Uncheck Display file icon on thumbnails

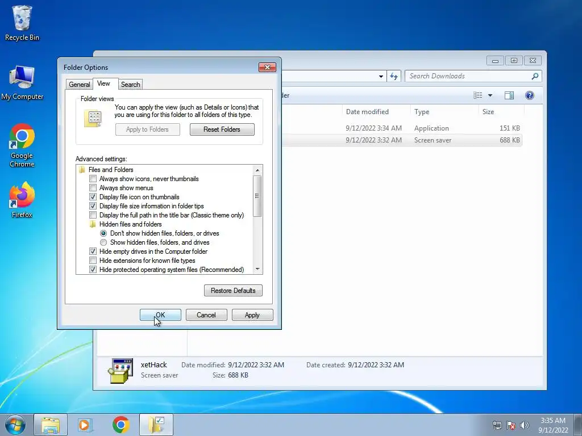[93, 197]
